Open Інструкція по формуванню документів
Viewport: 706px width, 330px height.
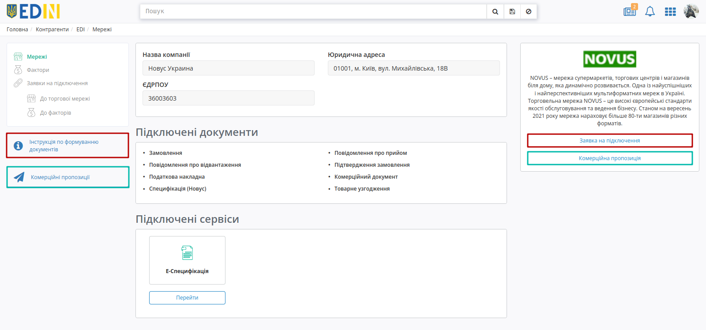68,146
